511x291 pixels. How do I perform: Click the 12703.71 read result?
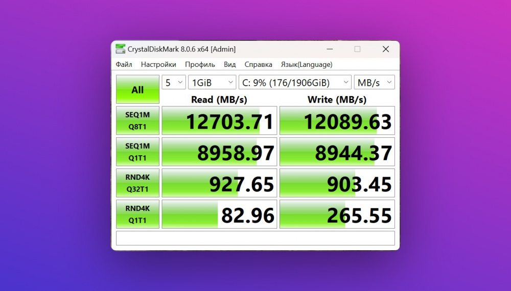coord(219,120)
